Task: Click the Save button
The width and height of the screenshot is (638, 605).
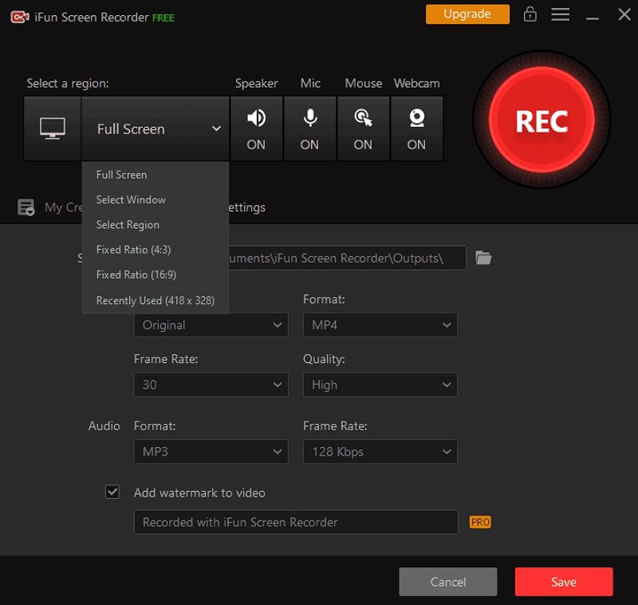Action: tap(564, 581)
